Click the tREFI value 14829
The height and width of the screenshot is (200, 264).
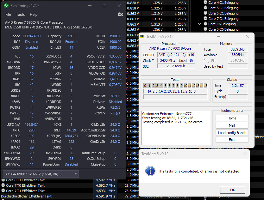[72, 130]
